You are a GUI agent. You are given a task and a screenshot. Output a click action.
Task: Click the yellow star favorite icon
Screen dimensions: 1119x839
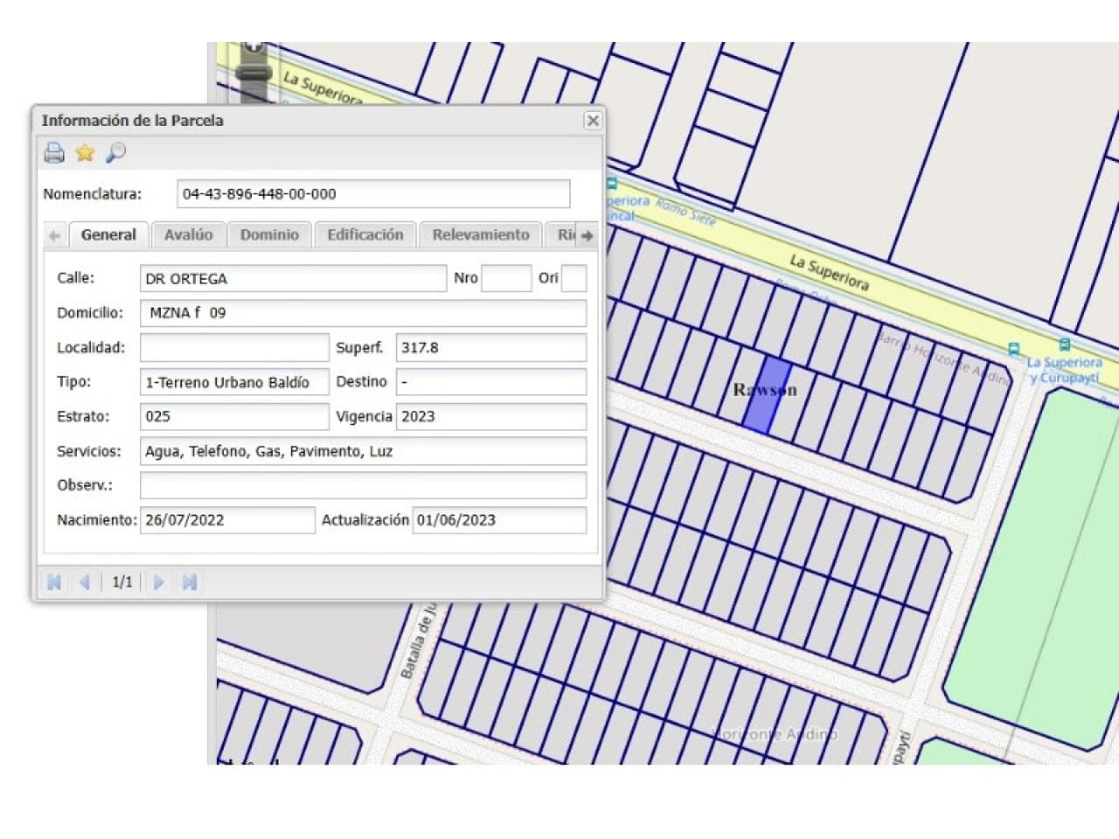click(85, 153)
